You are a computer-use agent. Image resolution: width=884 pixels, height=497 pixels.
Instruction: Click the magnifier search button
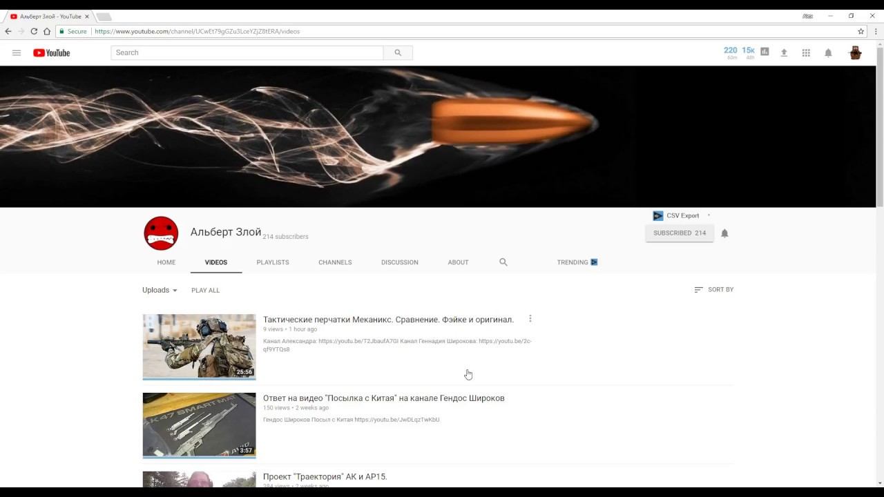pyautogui.click(x=398, y=52)
